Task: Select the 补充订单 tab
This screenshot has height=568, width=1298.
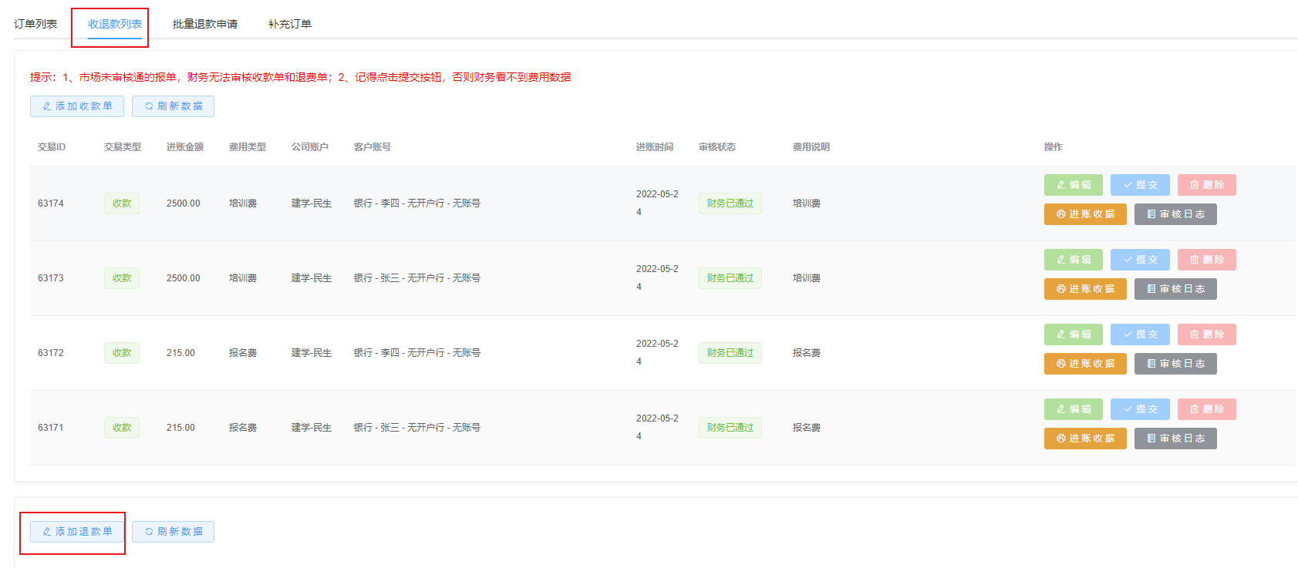Action: tap(289, 24)
